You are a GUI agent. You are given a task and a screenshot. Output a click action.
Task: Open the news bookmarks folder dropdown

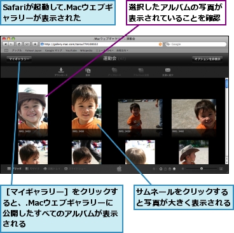point(105,50)
